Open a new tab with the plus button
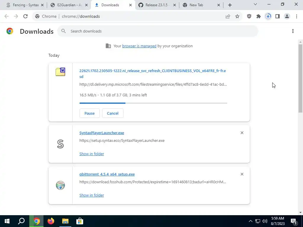Image resolution: width=303 pixels, height=227 pixels. [x=230, y=5]
